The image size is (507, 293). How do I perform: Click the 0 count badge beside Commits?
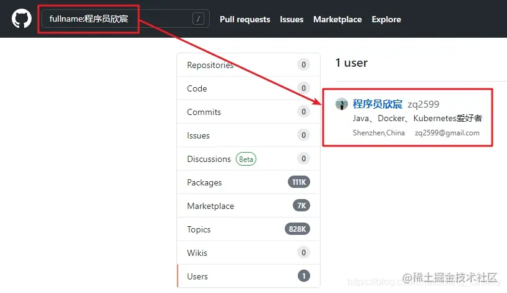pyautogui.click(x=303, y=111)
